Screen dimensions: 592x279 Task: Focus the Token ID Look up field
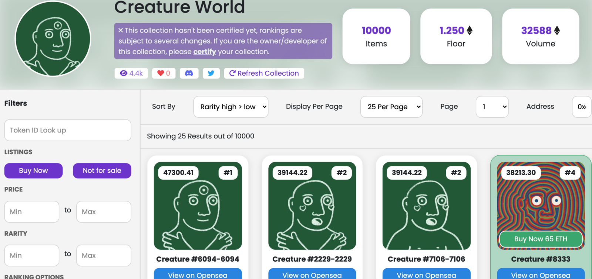(x=68, y=130)
